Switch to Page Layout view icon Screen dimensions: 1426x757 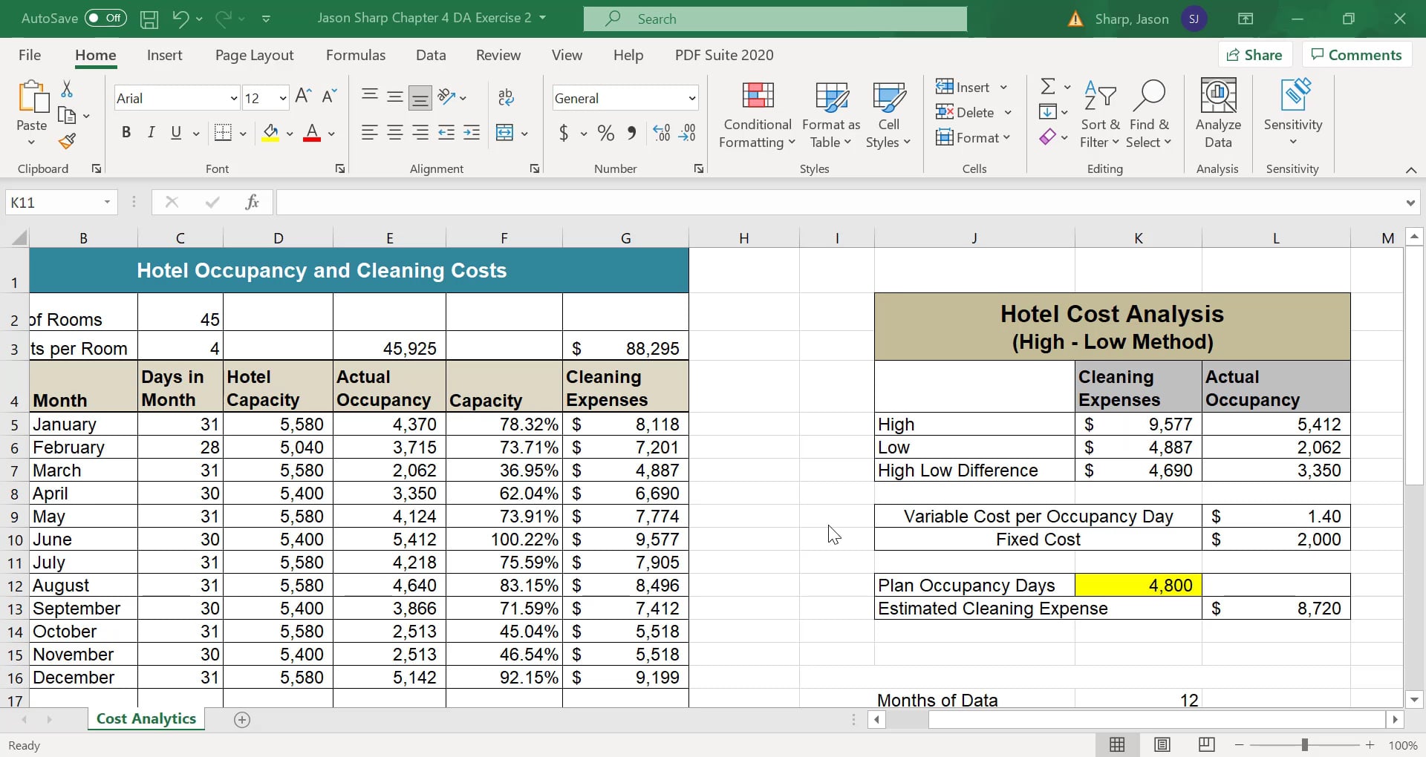1162,744
